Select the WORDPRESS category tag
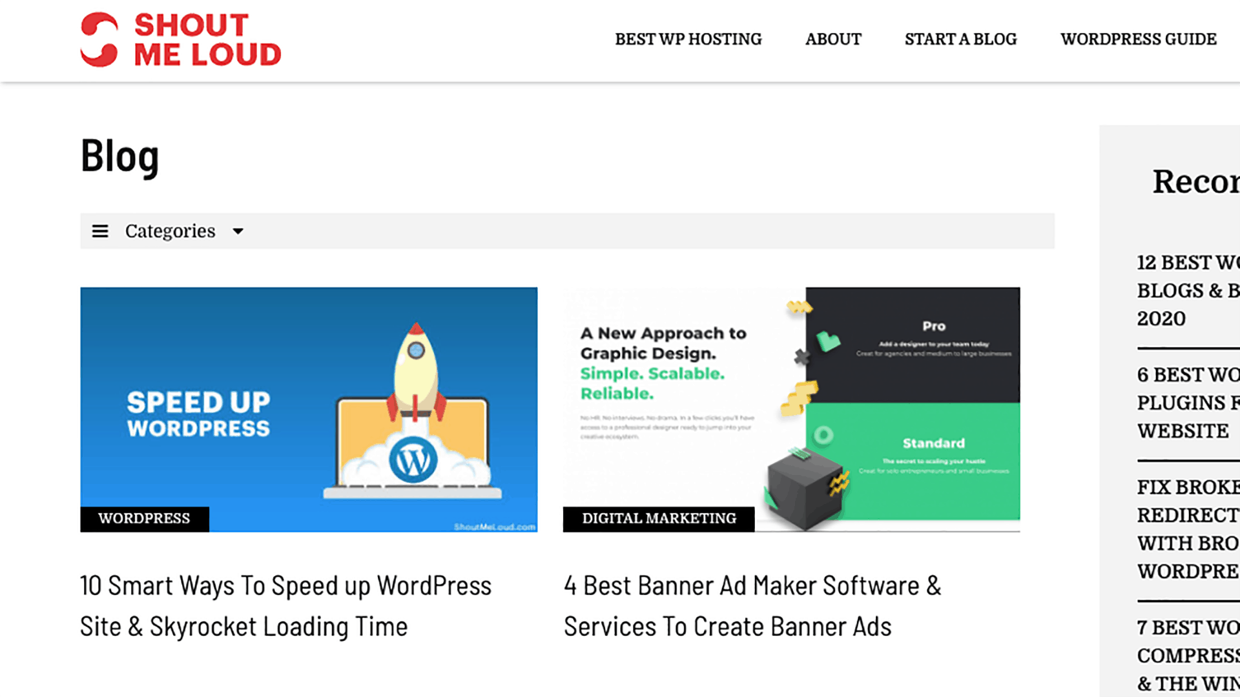The image size is (1240, 697). (144, 519)
